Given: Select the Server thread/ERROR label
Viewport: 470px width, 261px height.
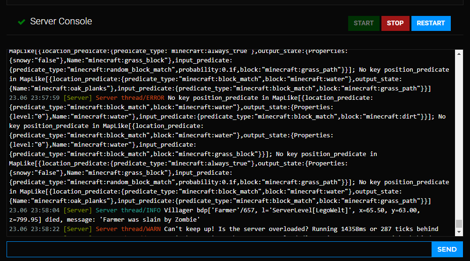Looking at the screenshot, I should click(x=130, y=98).
